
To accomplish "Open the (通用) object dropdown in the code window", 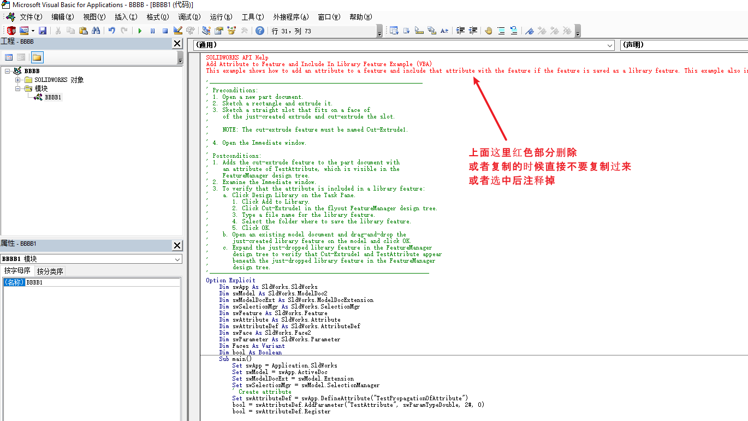I will pyautogui.click(x=610, y=45).
